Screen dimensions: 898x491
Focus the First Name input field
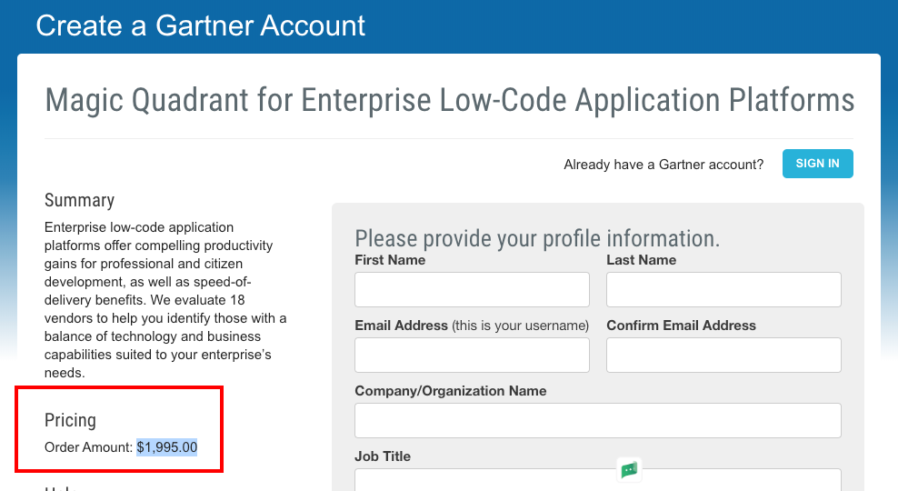(472, 289)
